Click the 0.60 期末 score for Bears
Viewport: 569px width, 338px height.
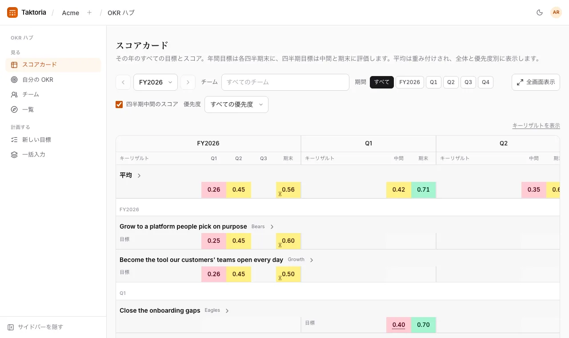(288, 241)
